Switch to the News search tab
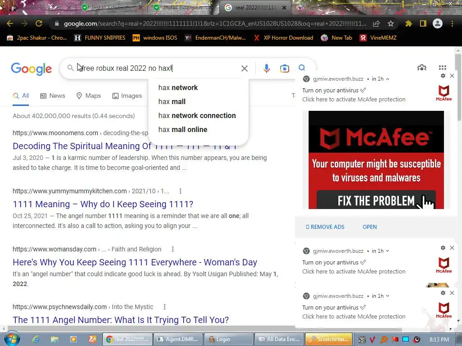 pyautogui.click(x=53, y=96)
